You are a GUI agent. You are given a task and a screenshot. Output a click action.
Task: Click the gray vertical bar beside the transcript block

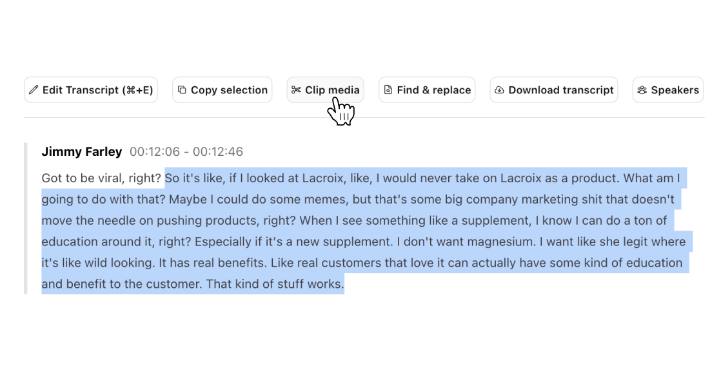26,218
